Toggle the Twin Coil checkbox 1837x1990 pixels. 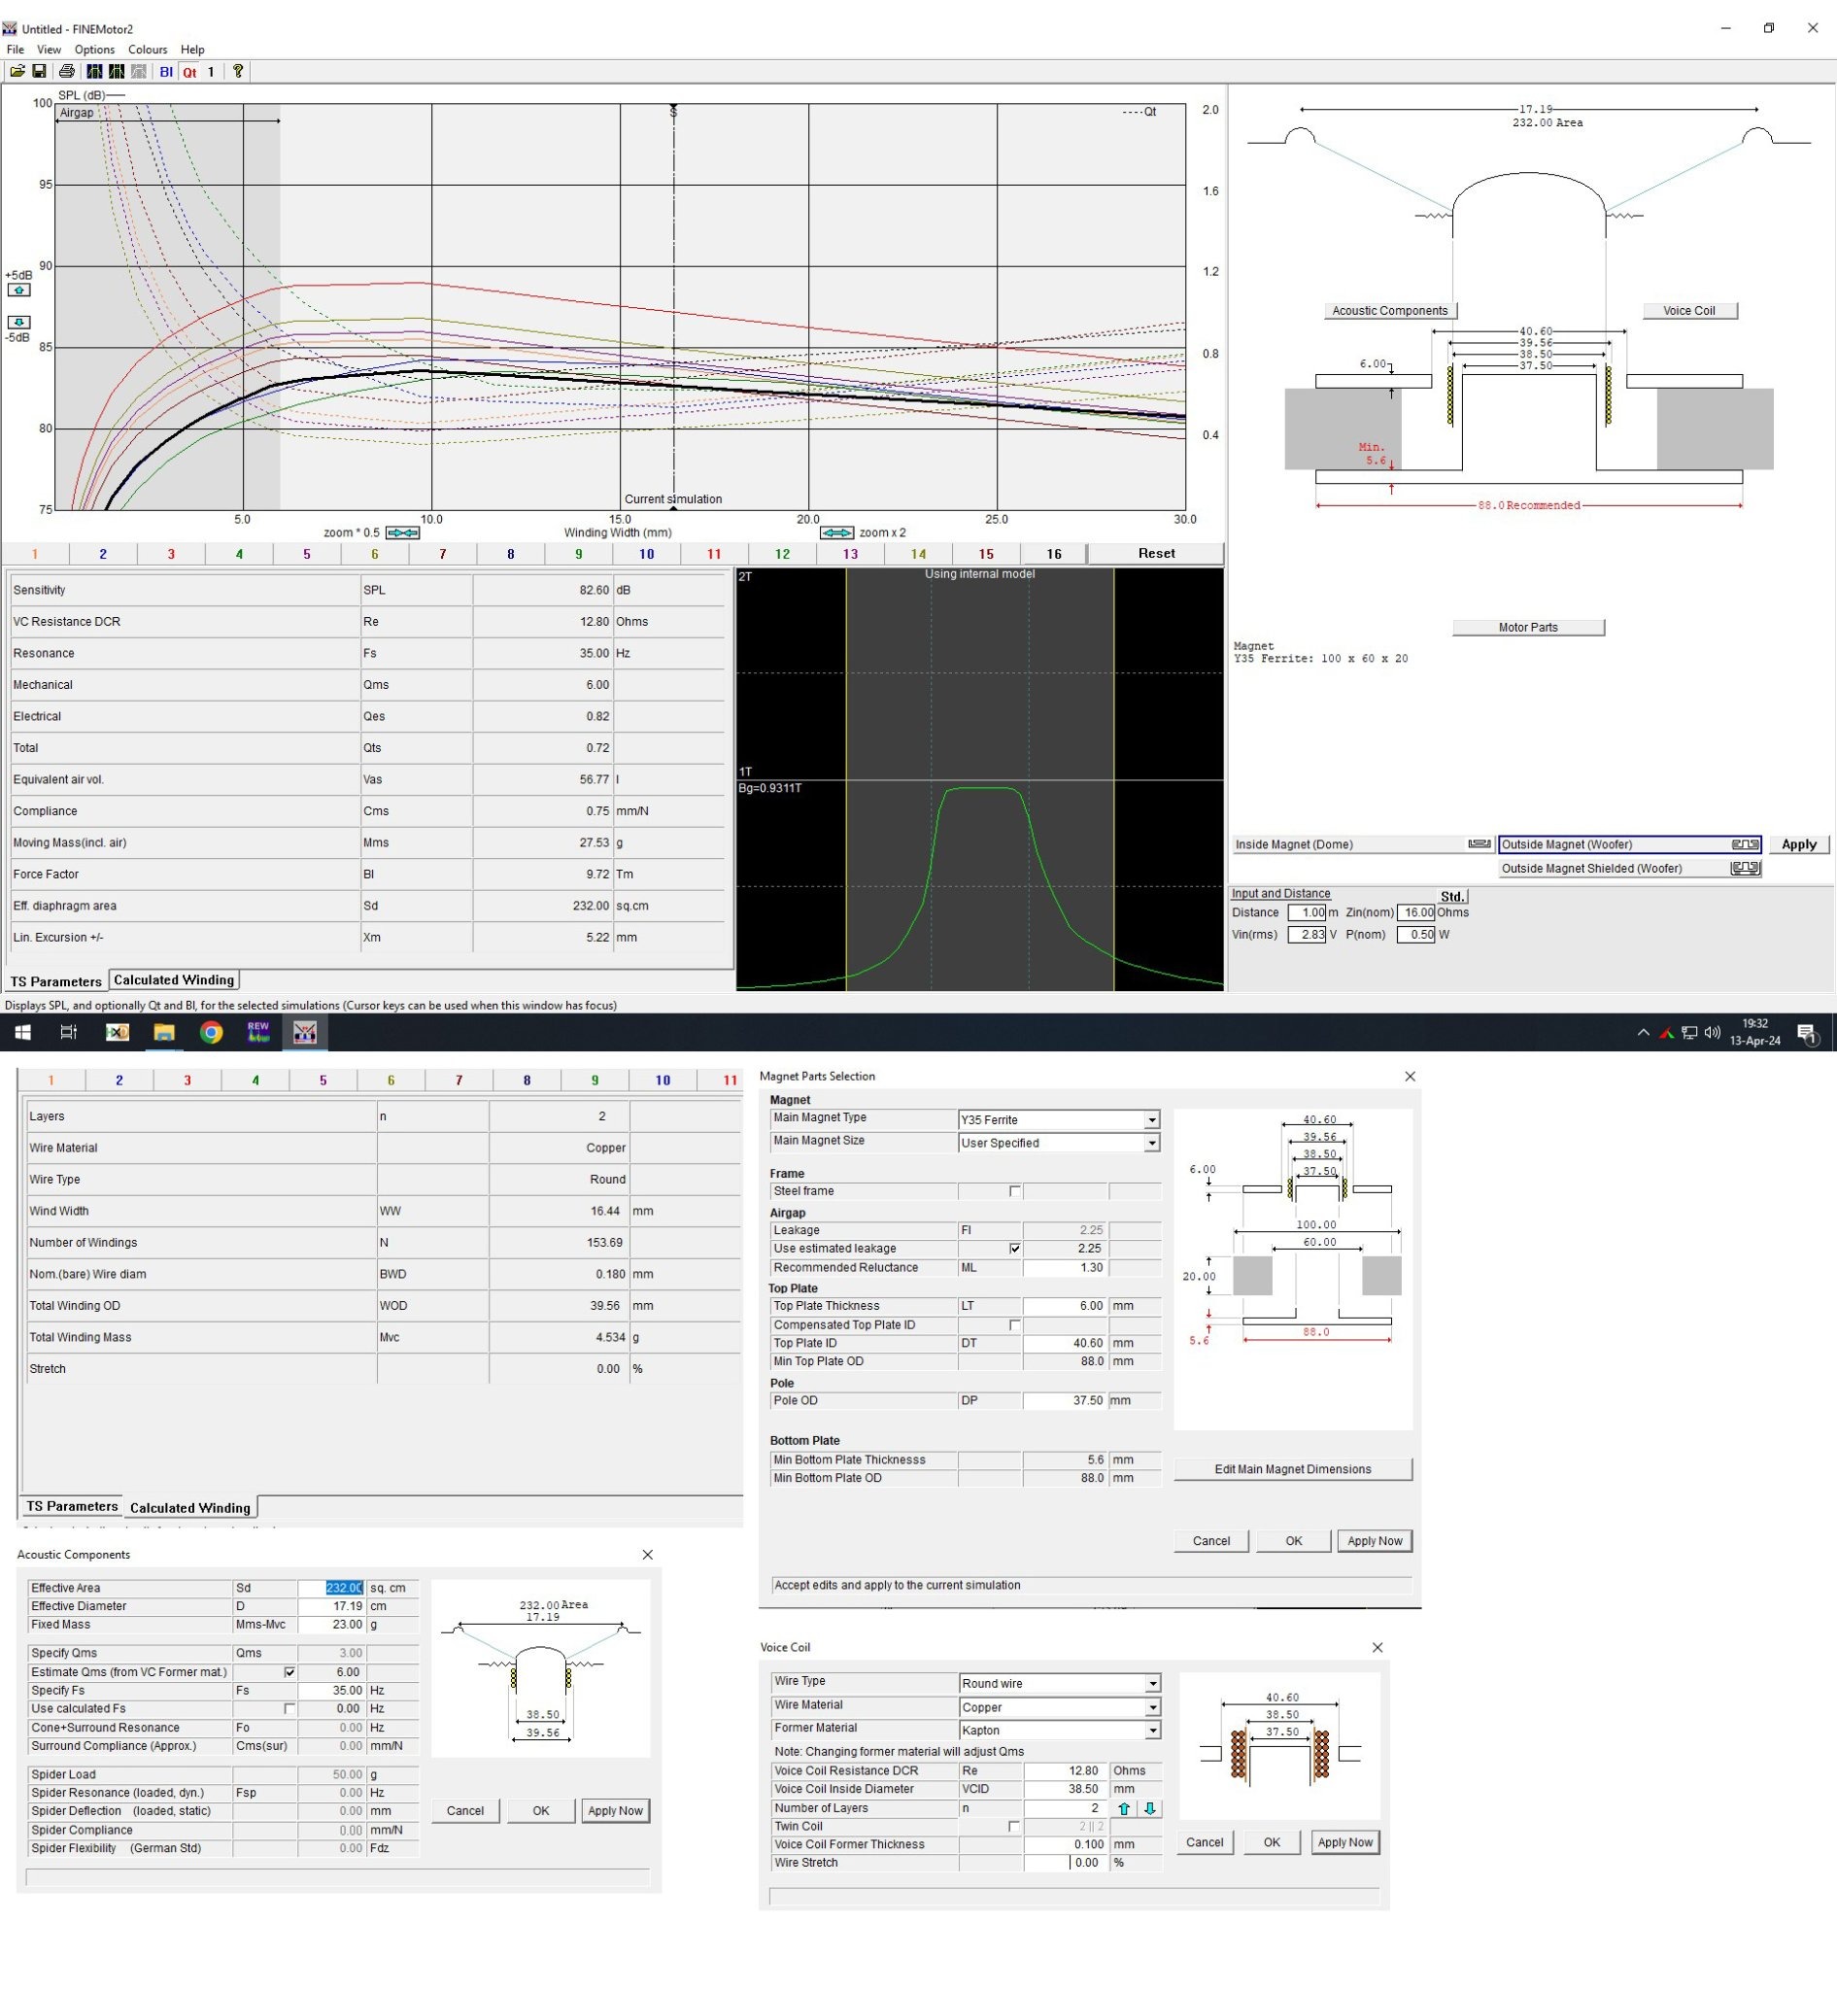pos(1014,1827)
